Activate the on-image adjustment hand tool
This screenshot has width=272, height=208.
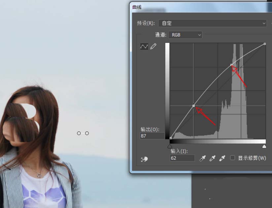click(144, 159)
